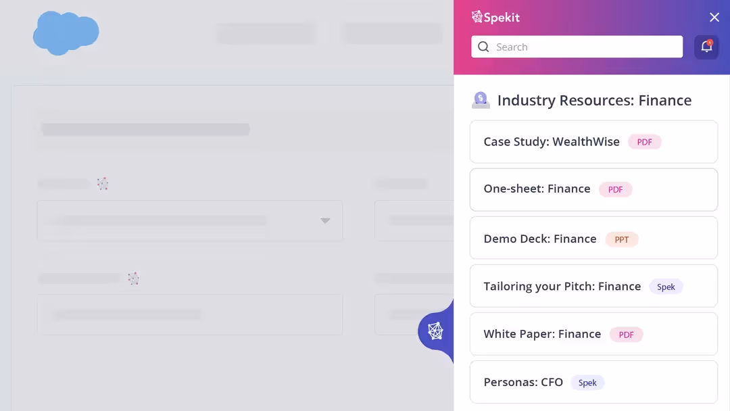
Task: Click PDF tag on Case Study: WealthWise
Action: click(644, 142)
